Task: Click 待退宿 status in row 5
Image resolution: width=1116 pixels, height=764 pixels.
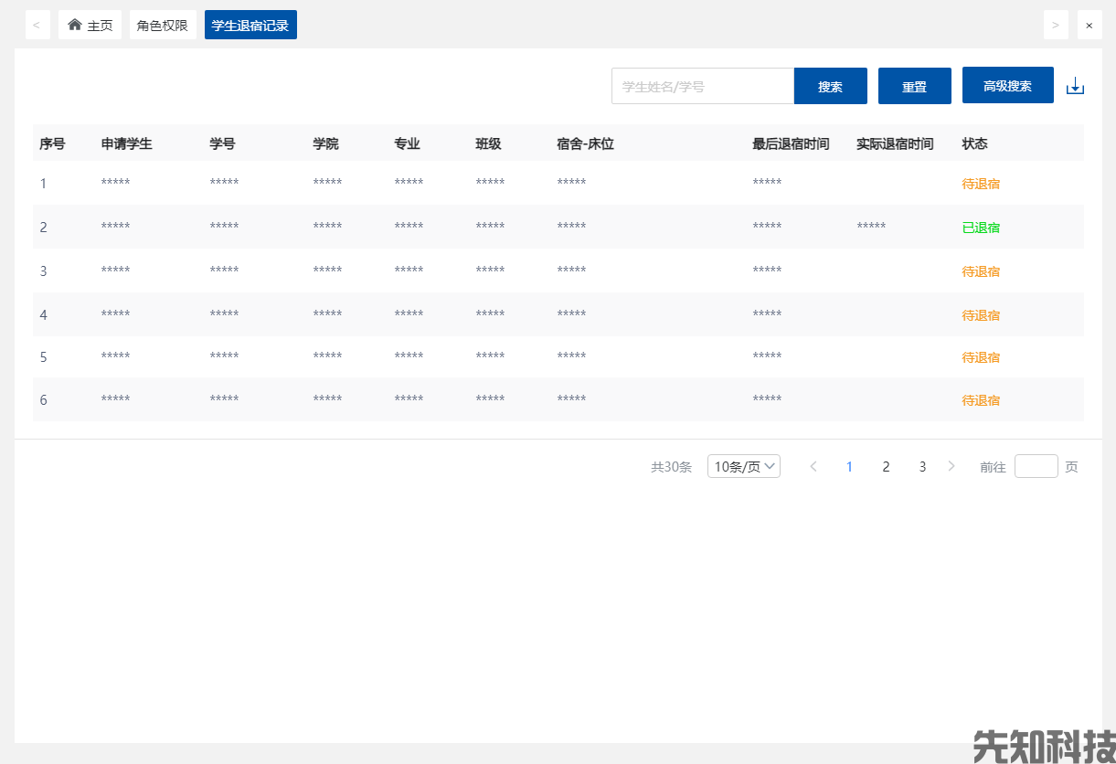Action: [981, 357]
